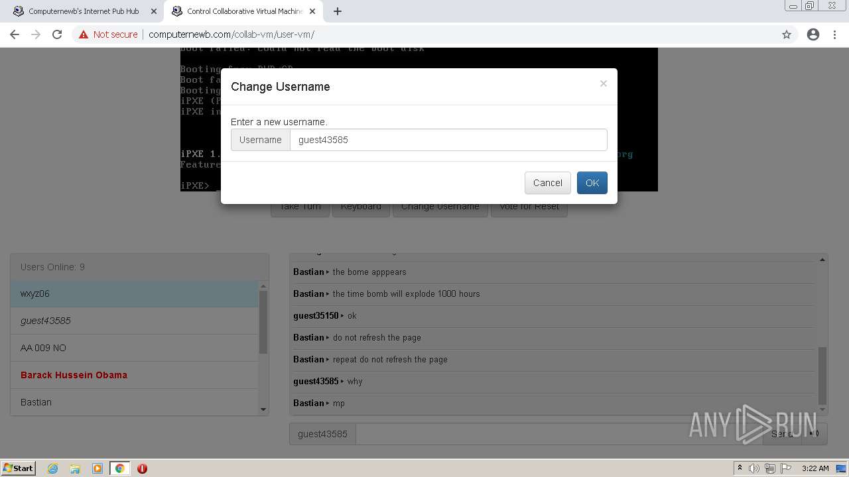The image size is (849, 477).
Task: Open the Windows Start menu
Action: click(x=18, y=468)
